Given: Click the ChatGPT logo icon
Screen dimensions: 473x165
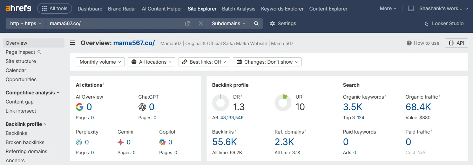Looking at the screenshot, I should pos(142,107).
